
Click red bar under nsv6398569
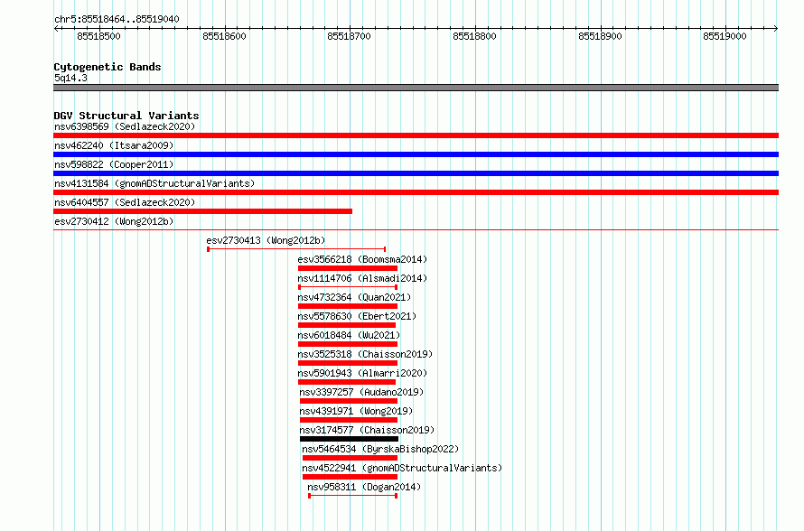pyautogui.click(x=416, y=135)
